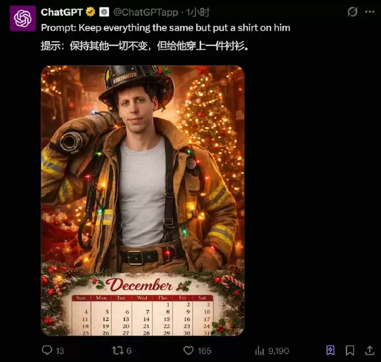Click the ChatGPT profile avatar
Viewport: 381px width, 362px height.
pyautogui.click(x=23, y=18)
